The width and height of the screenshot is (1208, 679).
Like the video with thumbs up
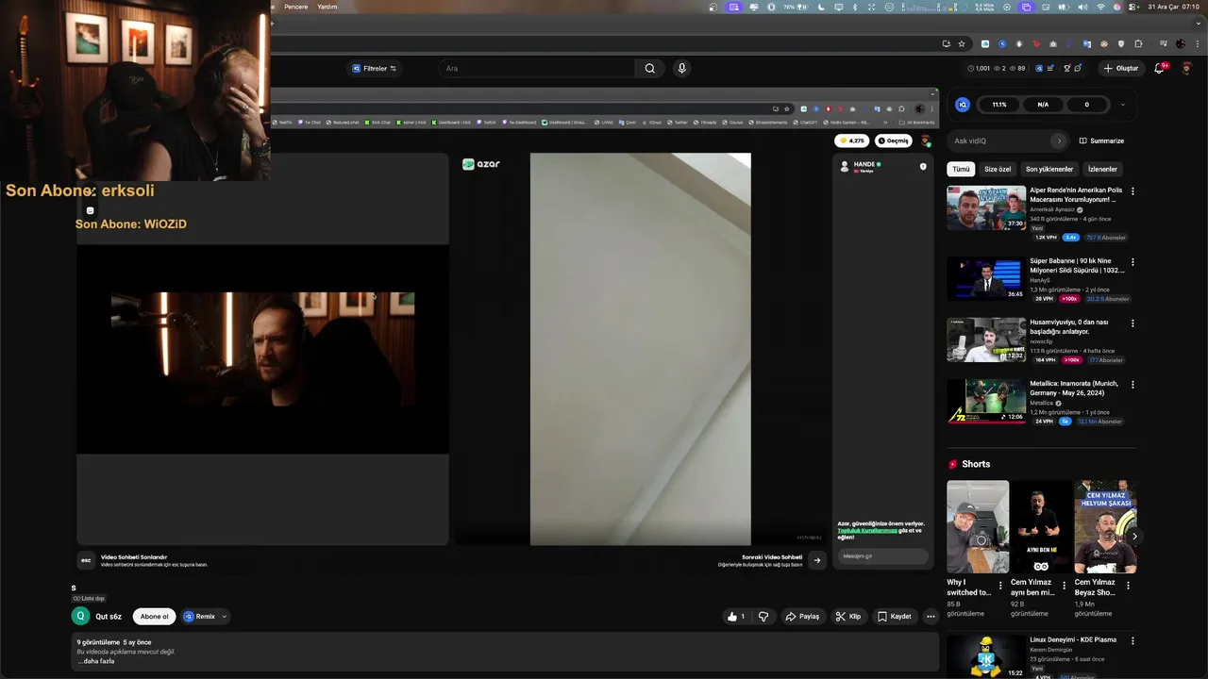[736, 617]
